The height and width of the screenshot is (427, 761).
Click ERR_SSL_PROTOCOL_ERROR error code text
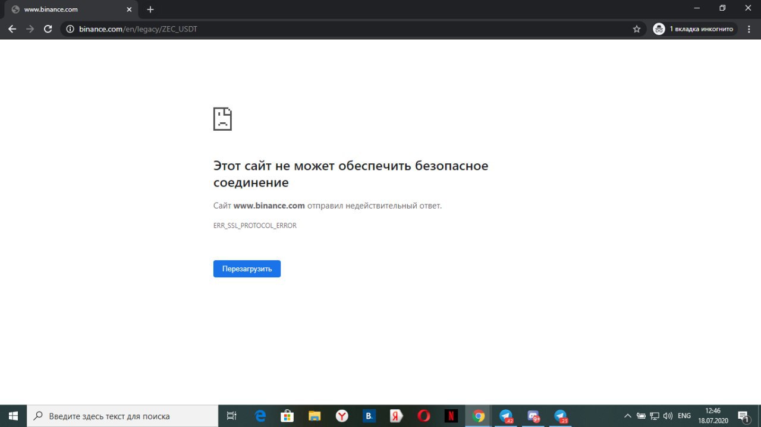(x=255, y=226)
